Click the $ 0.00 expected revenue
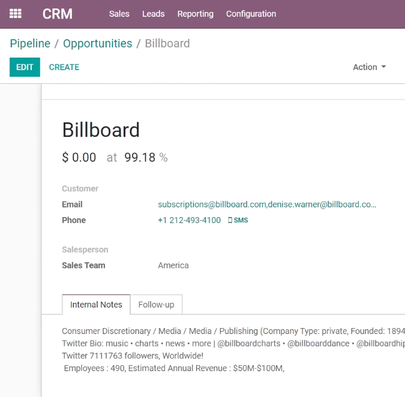 (x=79, y=158)
